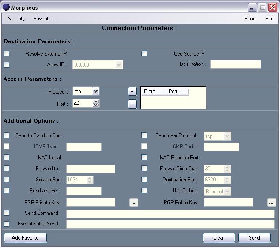The height and width of the screenshot is (248, 280).
Task: Click the Source Port 1024 spinner arrows
Action: pos(90,180)
